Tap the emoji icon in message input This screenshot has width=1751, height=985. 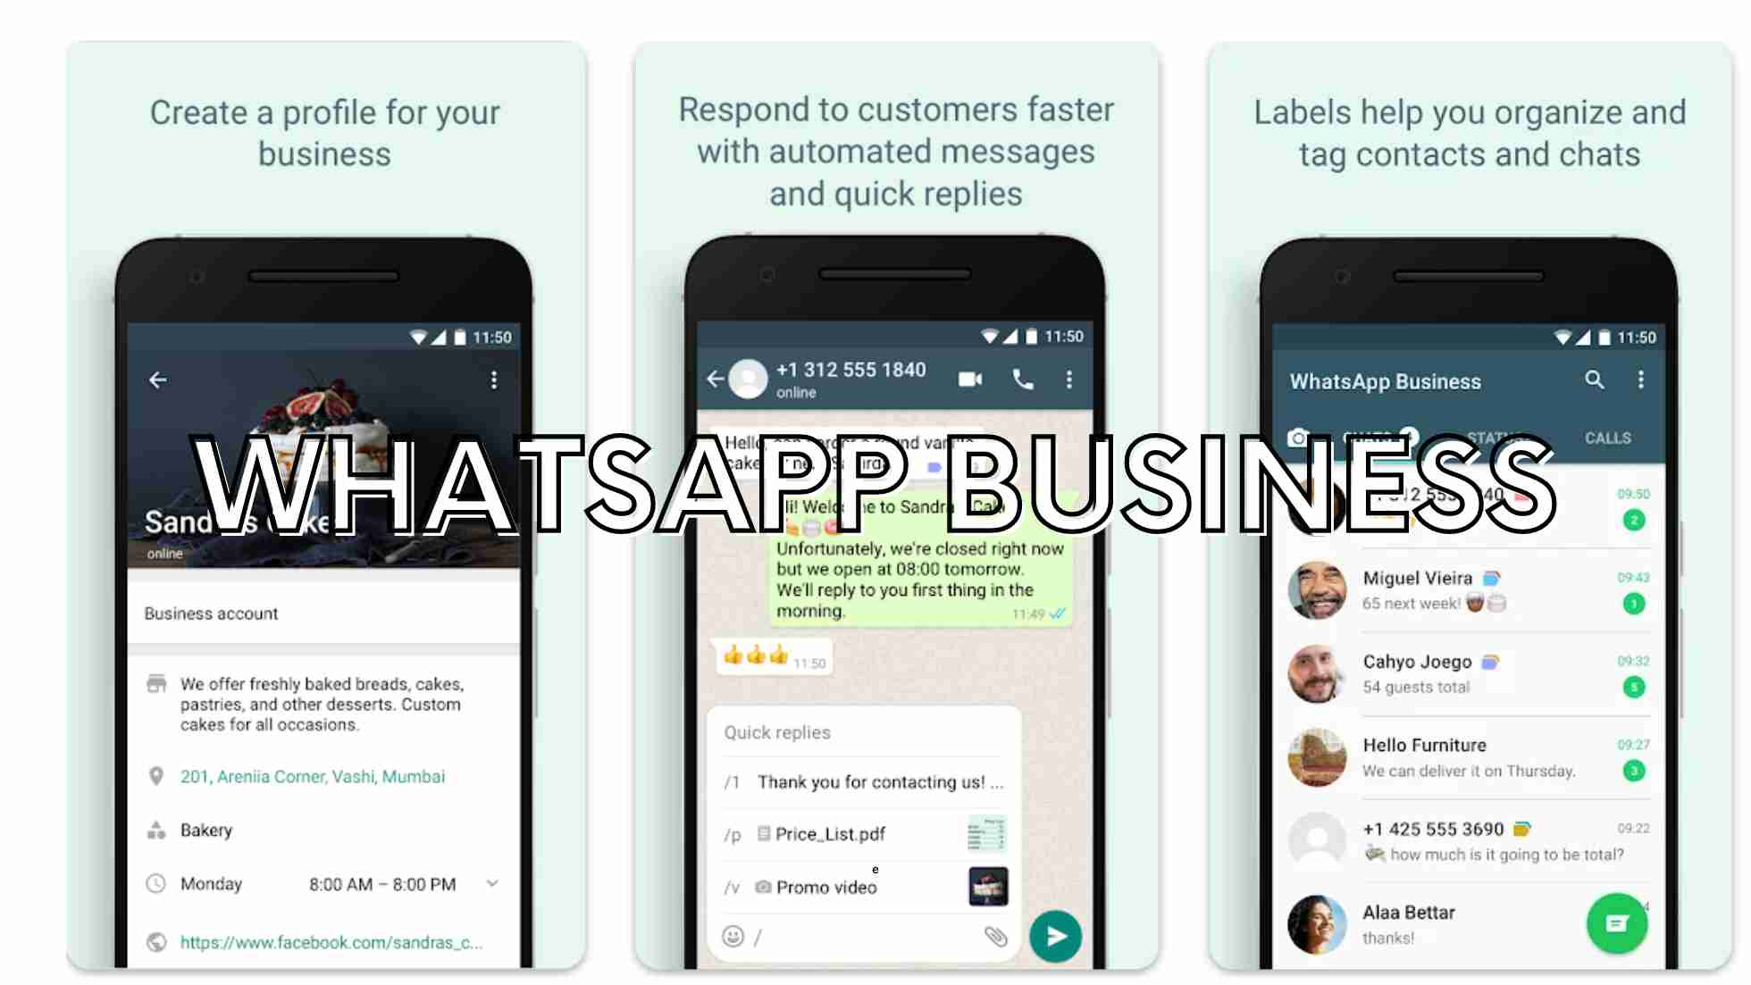tap(731, 937)
